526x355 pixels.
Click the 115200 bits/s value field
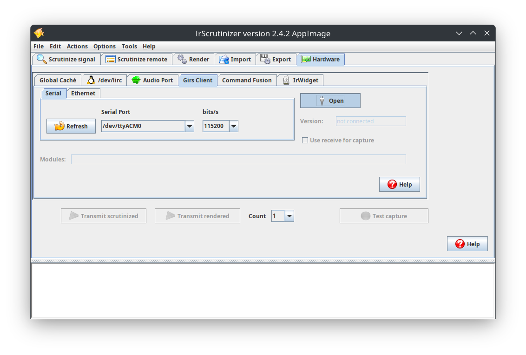[x=216, y=126]
